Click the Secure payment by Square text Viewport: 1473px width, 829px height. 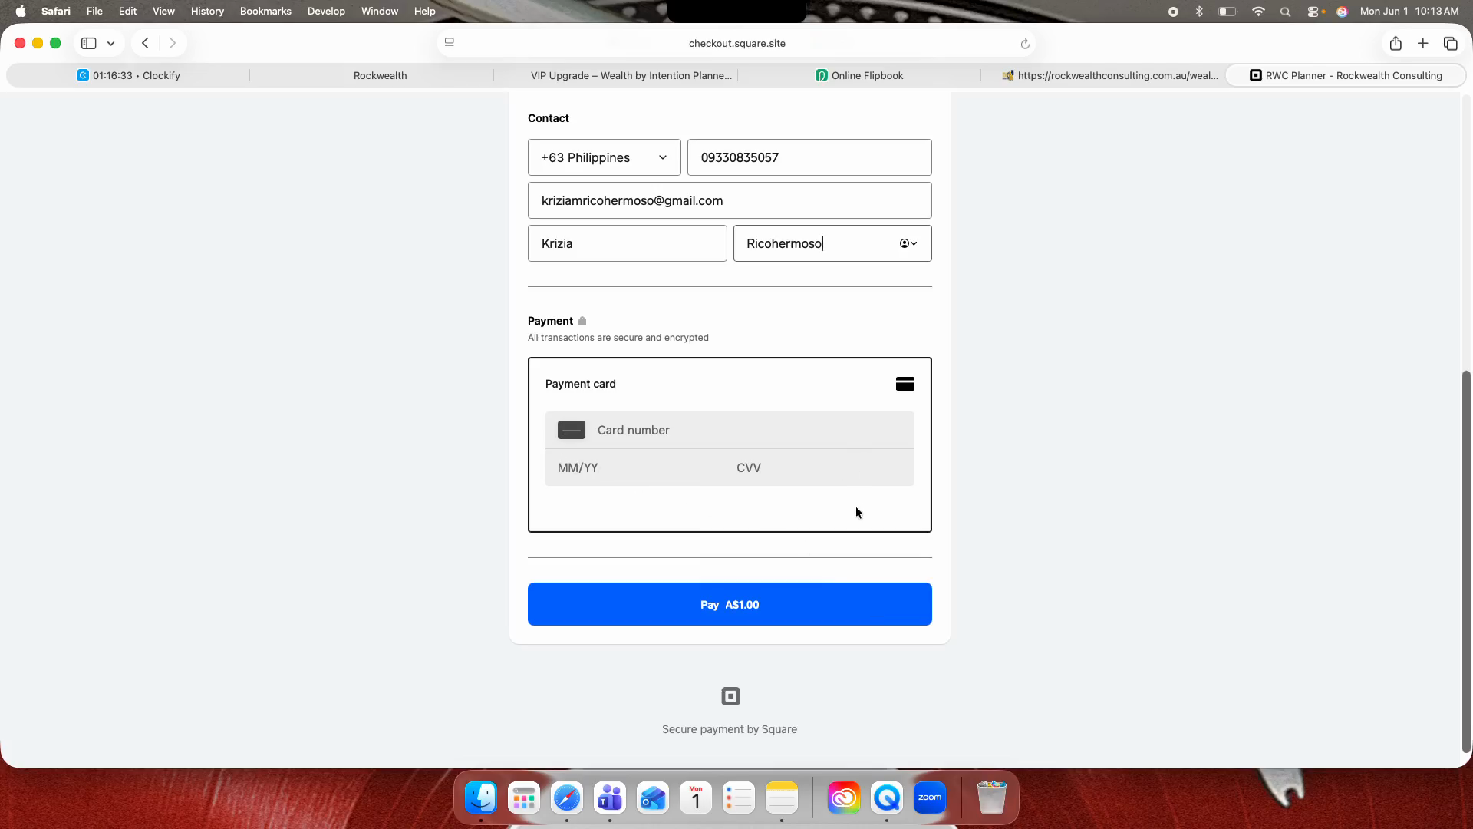pos(730,729)
